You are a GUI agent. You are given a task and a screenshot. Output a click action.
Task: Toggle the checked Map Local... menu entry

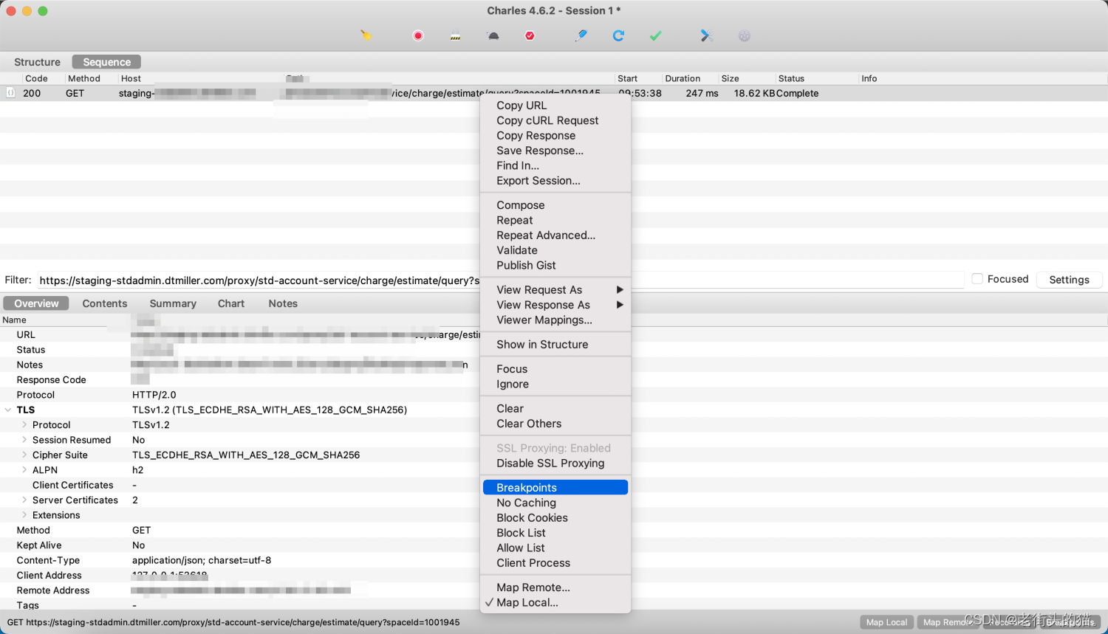(527, 603)
